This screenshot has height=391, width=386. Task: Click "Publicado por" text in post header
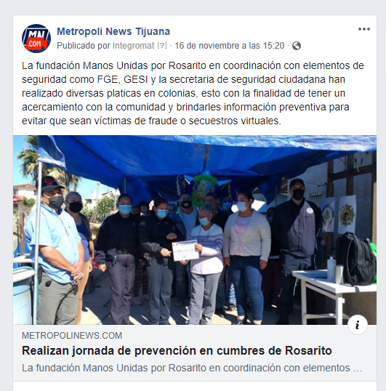[x=84, y=46]
